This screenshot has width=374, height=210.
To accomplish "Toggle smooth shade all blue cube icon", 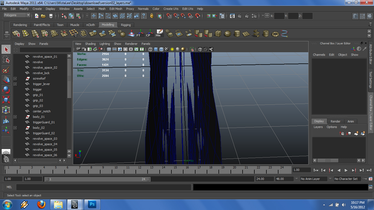I will coord(156,49).
